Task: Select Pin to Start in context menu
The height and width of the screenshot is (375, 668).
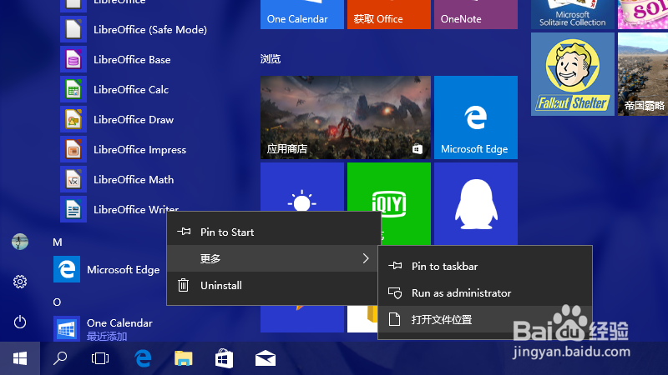Action: (274, 232)
